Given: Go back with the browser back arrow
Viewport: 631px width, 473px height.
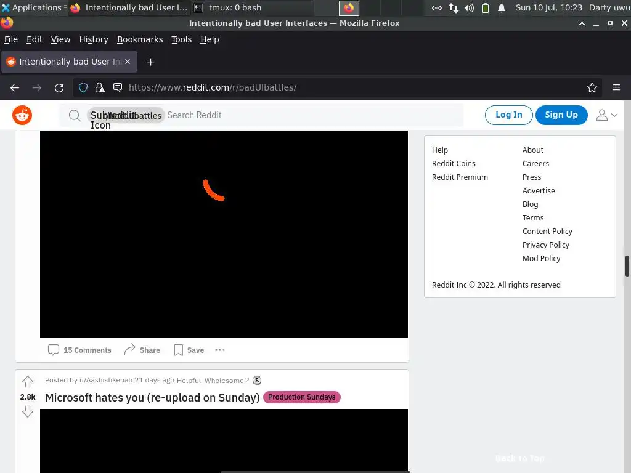Looking at the screenshot, I should 15,87.
